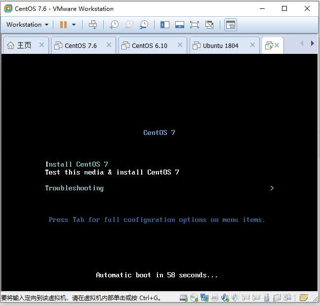Image resolution: width=320 pixels, height=305 pixels.
Task: Open CD/DVD drive status icon
Action: [194, 298]
